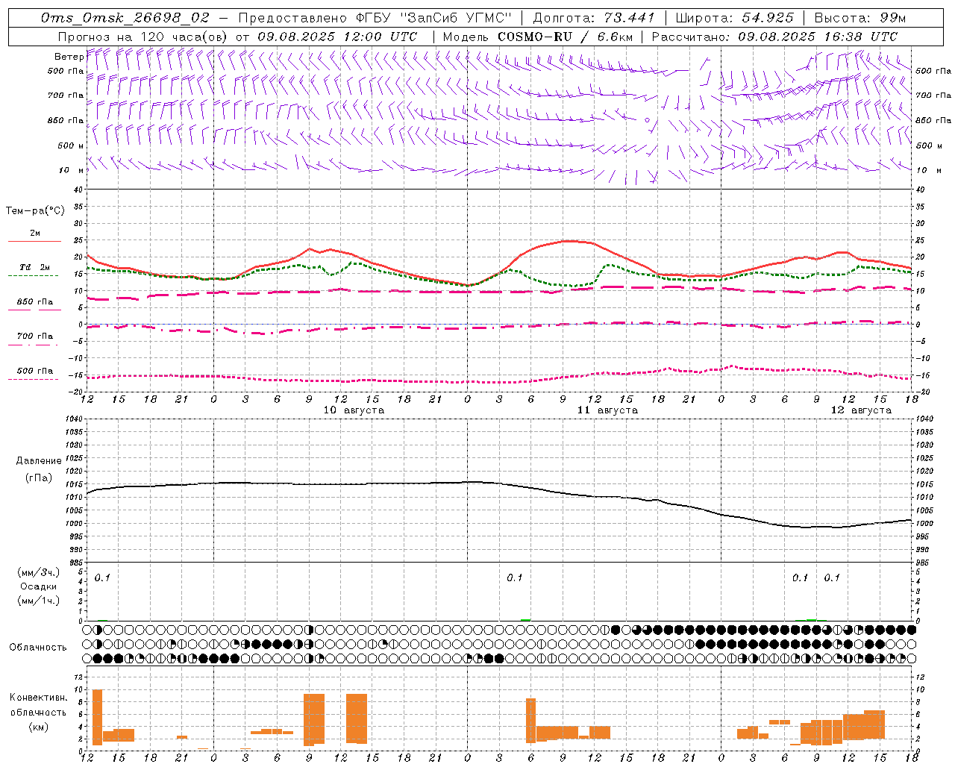955x764 pixels.
Task: Click the station ID "Oms_Omsk_26698_02" in the header
Action: point(125,18)
